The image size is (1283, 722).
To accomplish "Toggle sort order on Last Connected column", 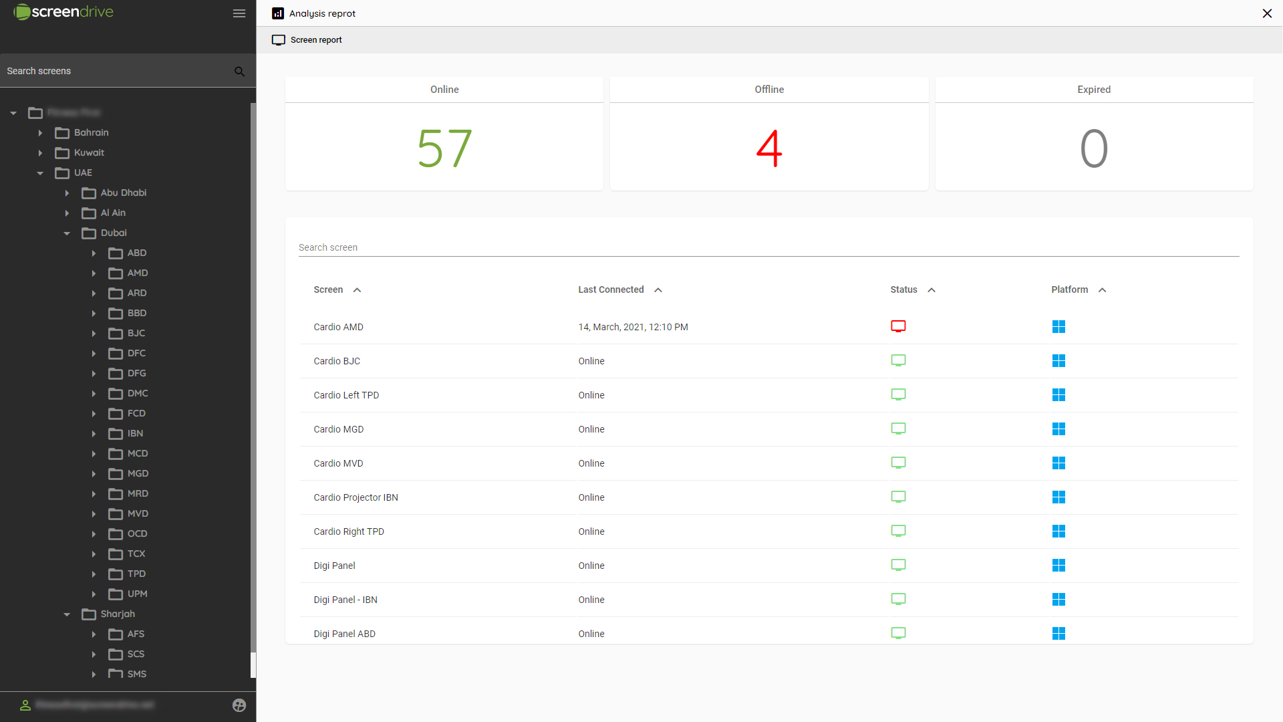I will [658, 290].
